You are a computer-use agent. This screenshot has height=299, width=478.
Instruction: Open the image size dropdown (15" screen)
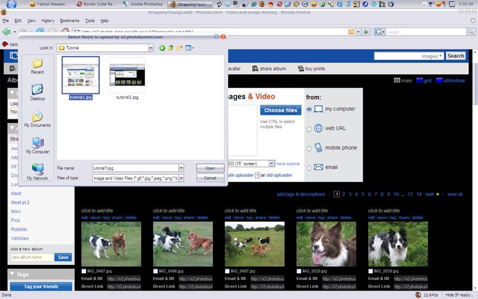pos(272,163)
